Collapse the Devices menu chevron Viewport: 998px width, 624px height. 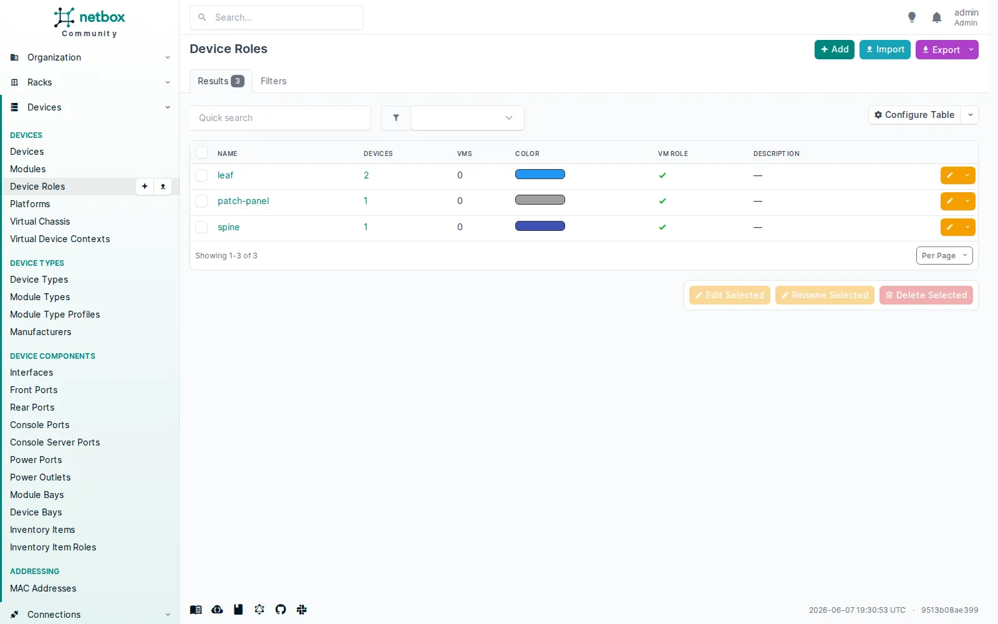(168, 107)
